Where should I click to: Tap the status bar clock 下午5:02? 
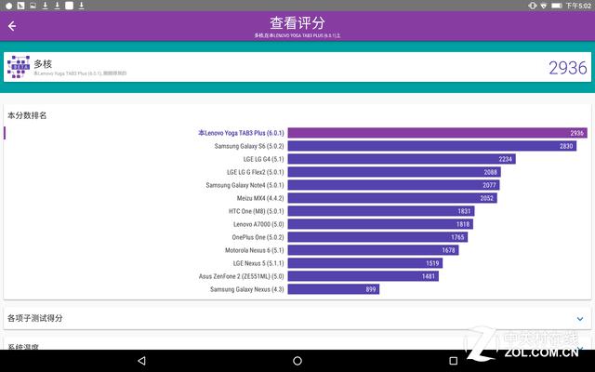pyautogui.click(x=577, y=6)
